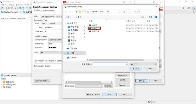
Task: Open the Driver class combo box
Action: (x=89, y=86)
